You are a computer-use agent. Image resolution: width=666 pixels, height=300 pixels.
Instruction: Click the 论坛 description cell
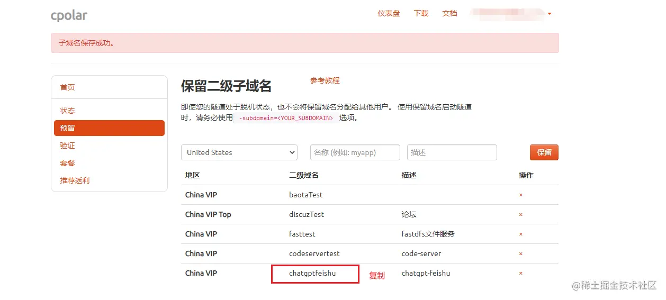click(409, 214)
